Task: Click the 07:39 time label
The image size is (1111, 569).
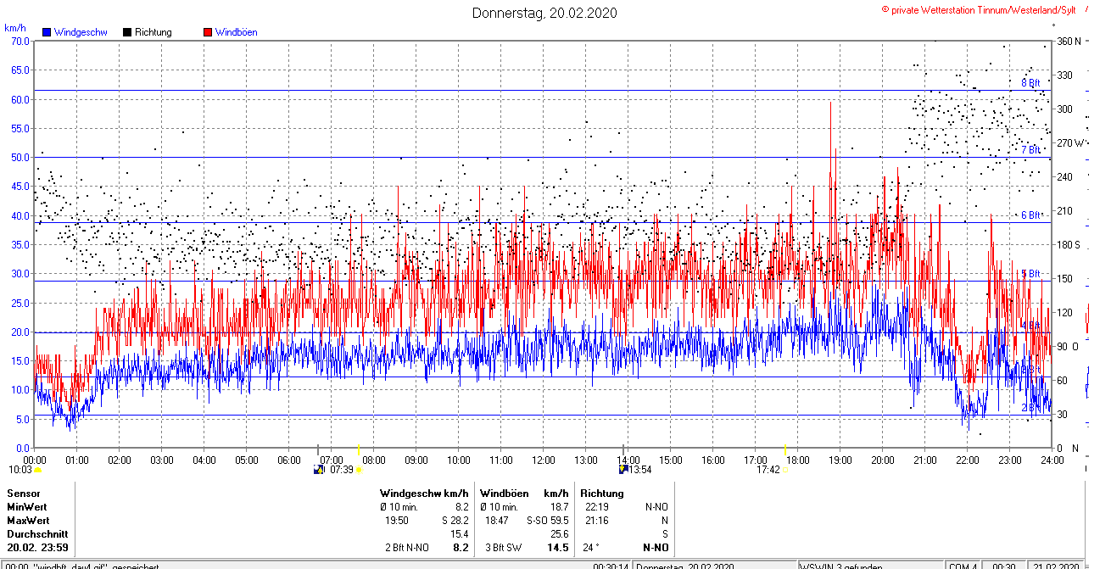Action: (x=341, y=469)
